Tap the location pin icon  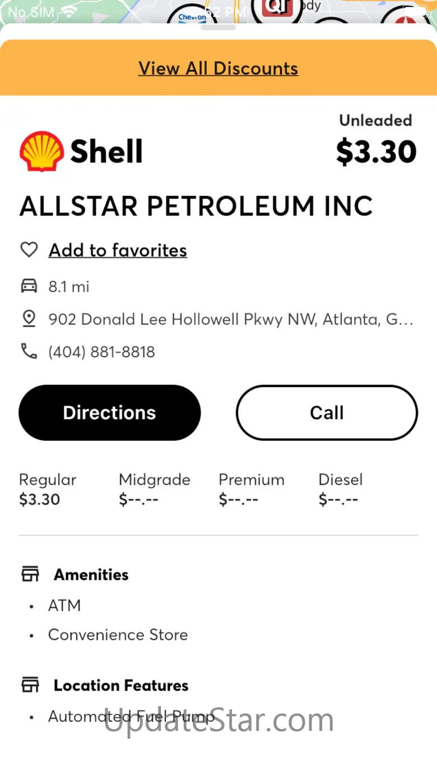point(29,319)
